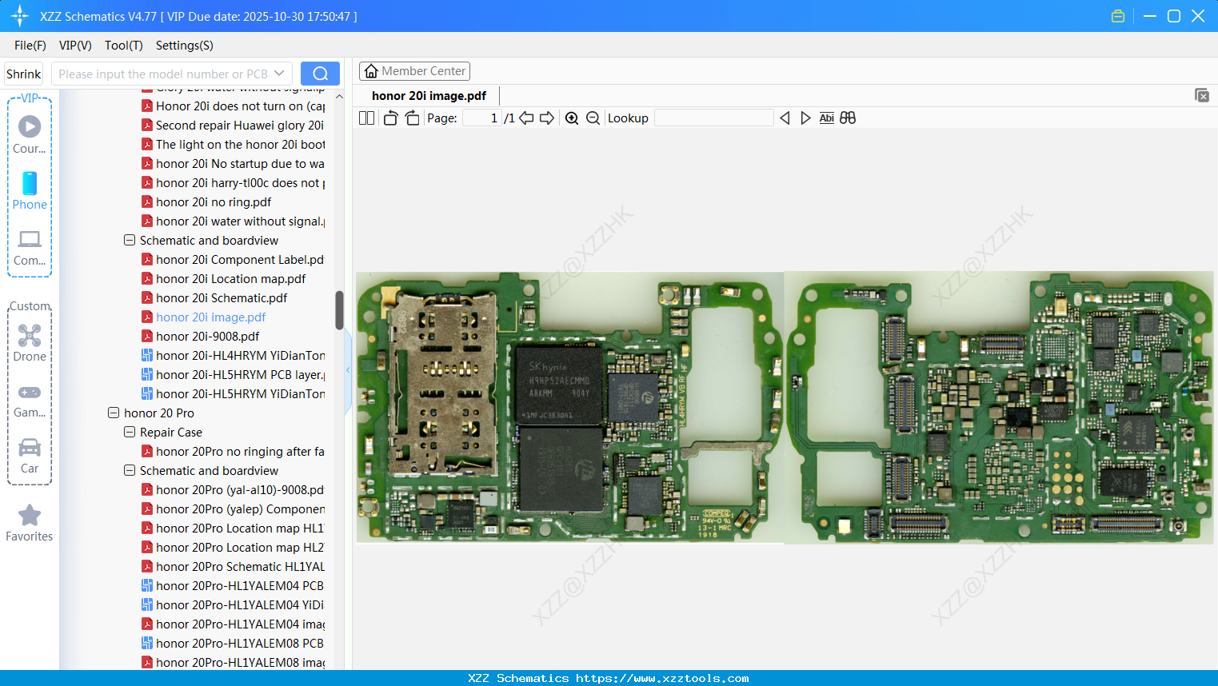The width and height of the screenshot is (1218, 686).
Task: Click the Lookup text field
Action: pyautogui.click(x=713, y=118)
